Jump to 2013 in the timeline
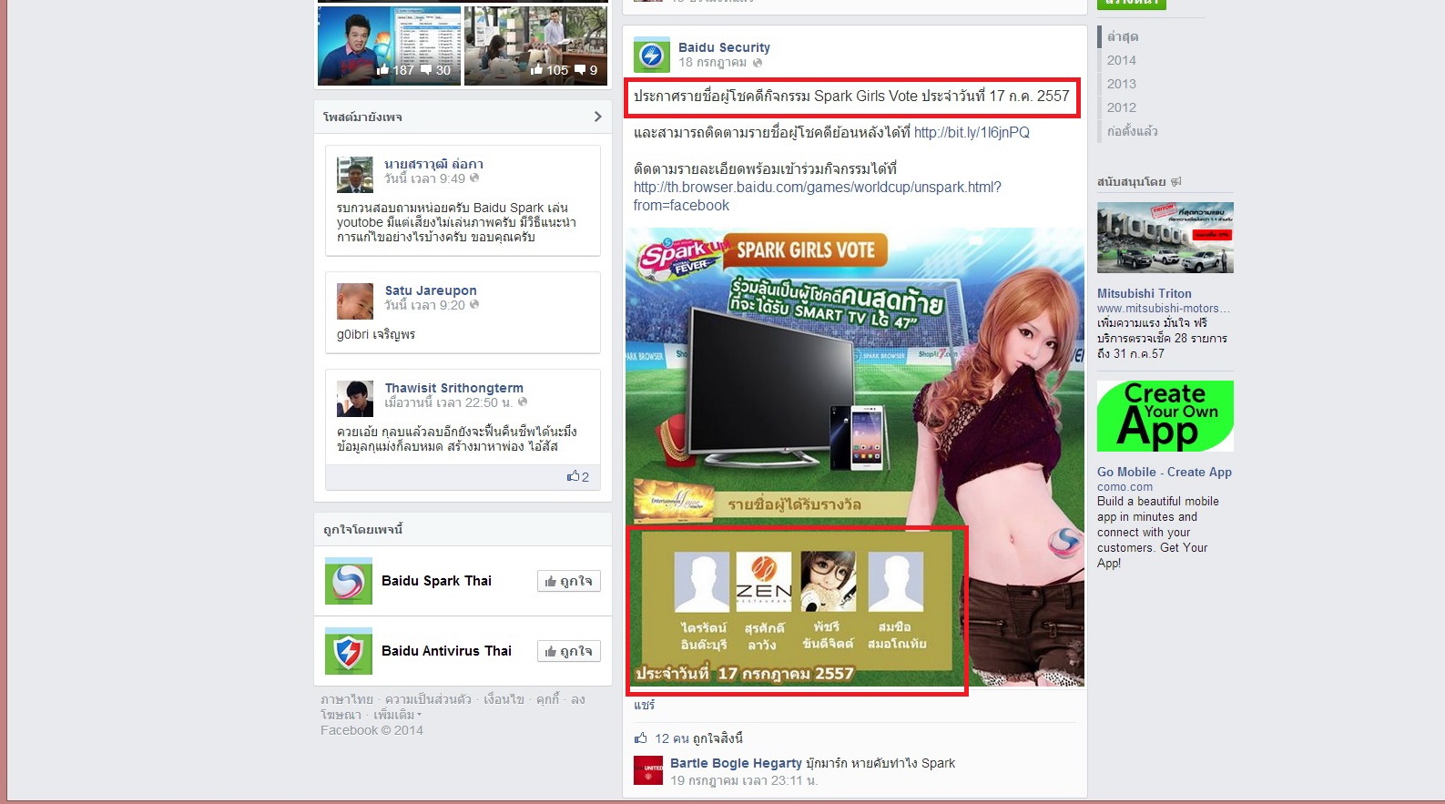This screenshot has width=1445, height=804. (x=1122, y=84)
